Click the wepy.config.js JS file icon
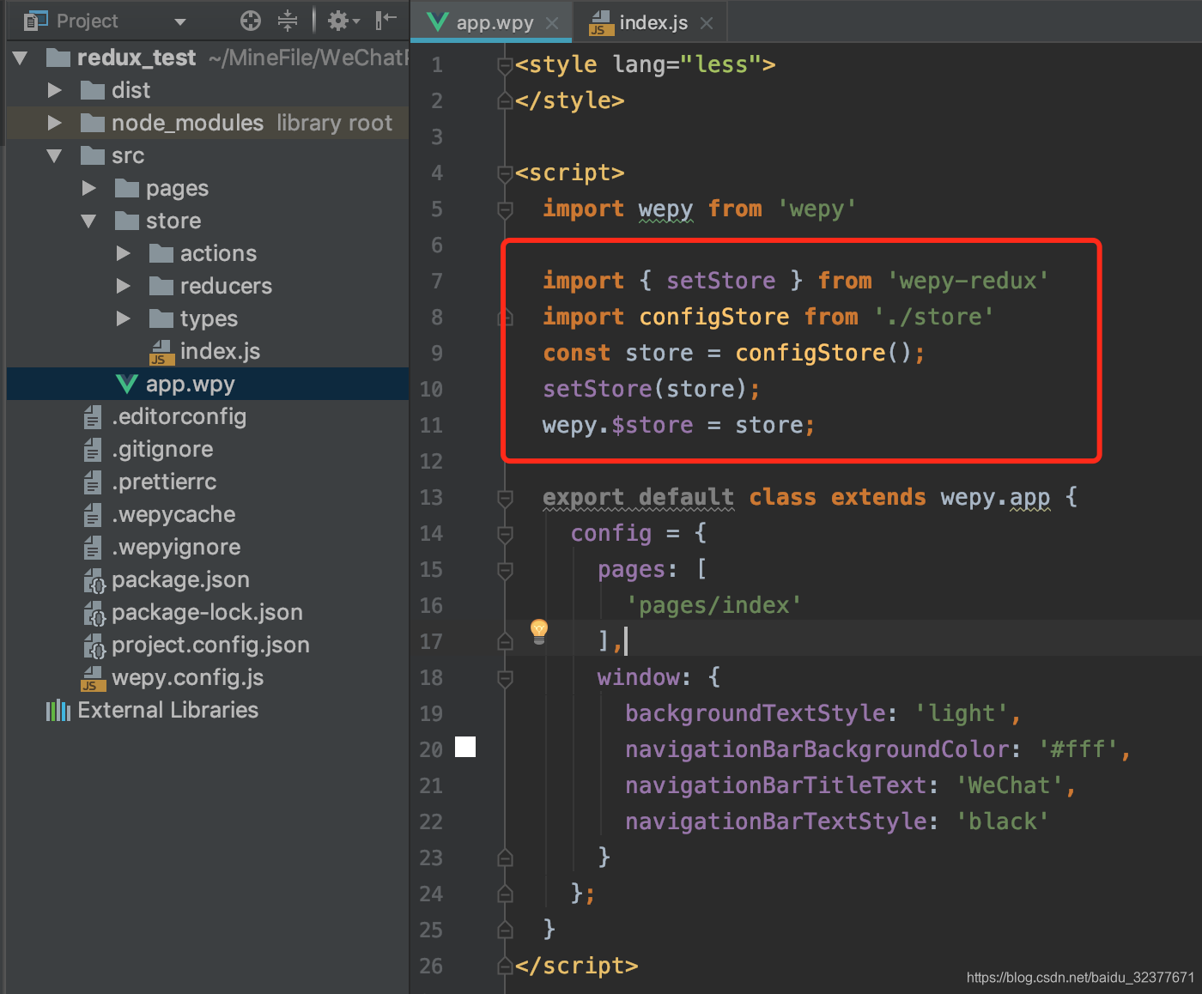The image size is (1202, 994). coord(93,678)
